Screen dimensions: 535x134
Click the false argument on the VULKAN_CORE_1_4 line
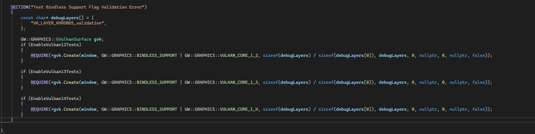click(x=478, y=109)
